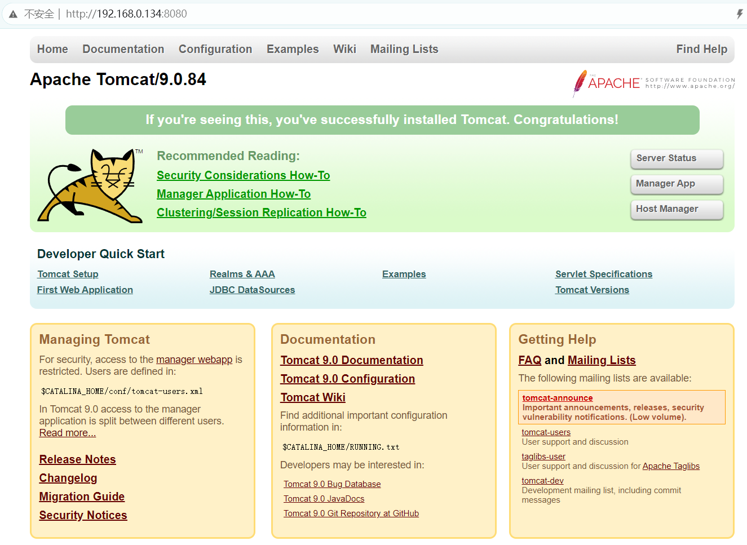Open JDBC DataSources link

[253, 290]
